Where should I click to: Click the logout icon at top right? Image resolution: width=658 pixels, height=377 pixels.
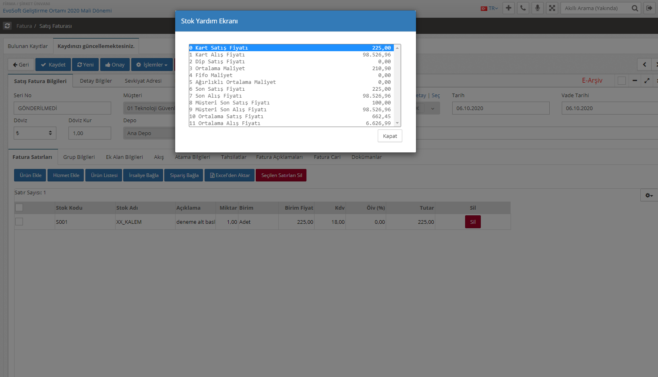click(649, 8)
